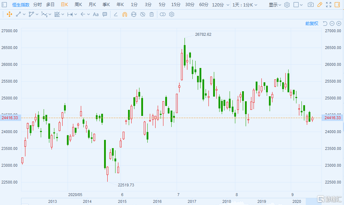Toggle hide drawings eye icon
Image resolution: width=344 pixels, height=205 pixels.
click(142, 14)
